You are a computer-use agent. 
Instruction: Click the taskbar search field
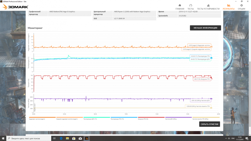(29, 138)
